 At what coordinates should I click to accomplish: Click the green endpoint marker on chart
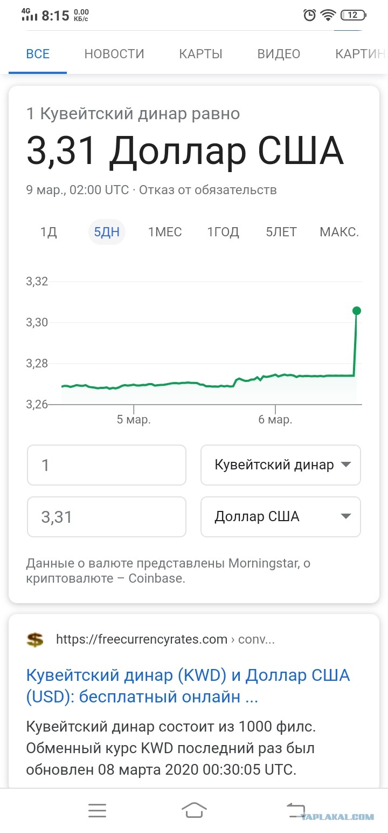point(356,311)
